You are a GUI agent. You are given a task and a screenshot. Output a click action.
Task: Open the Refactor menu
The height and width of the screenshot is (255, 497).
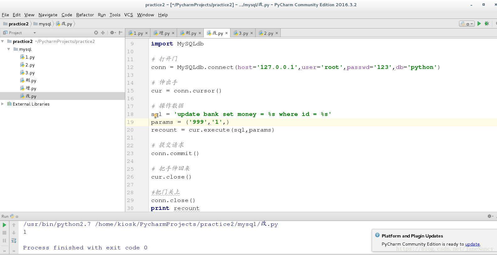tap(85, 15)
